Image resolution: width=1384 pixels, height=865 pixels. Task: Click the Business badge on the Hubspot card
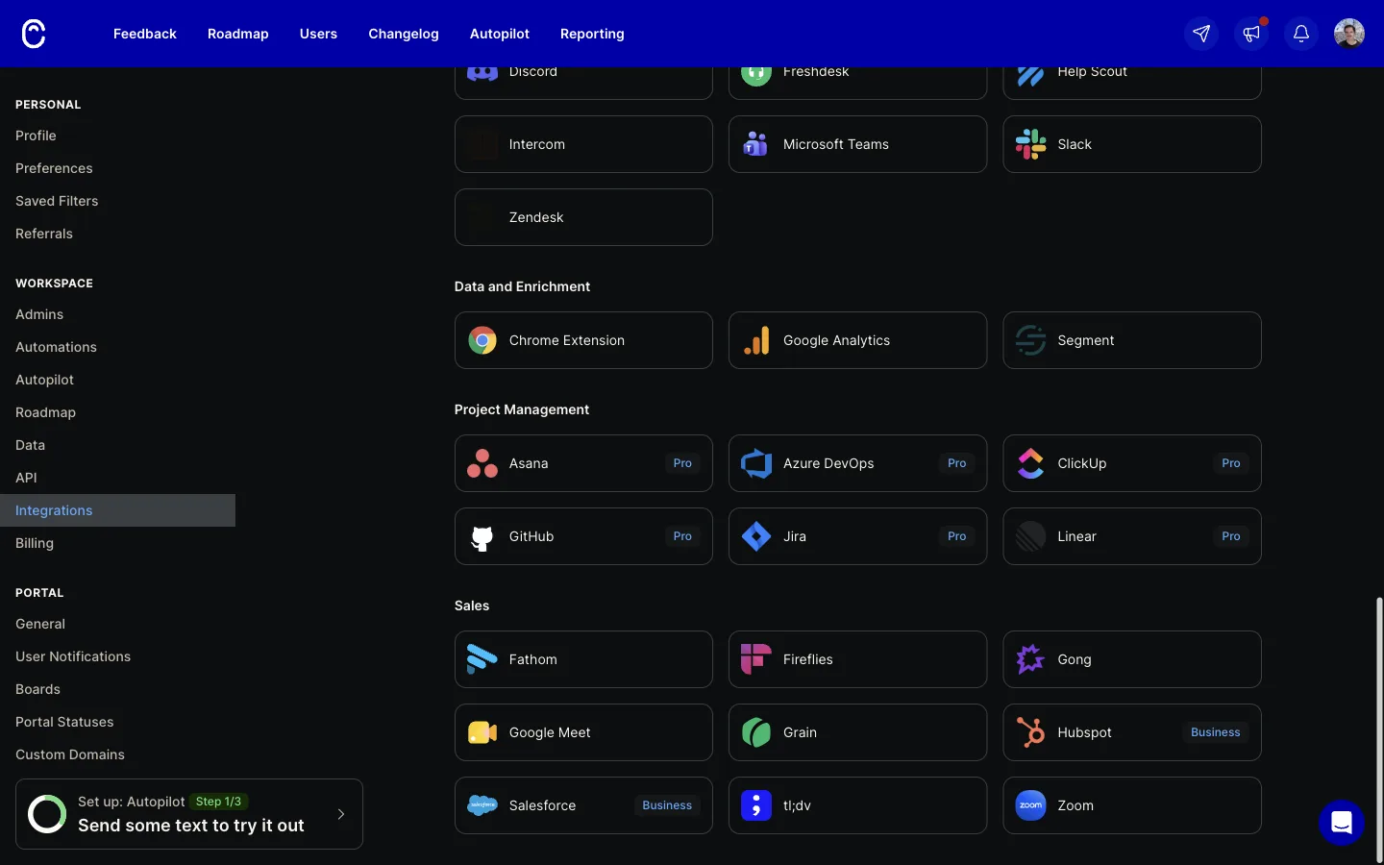[x=1216, y=732]
